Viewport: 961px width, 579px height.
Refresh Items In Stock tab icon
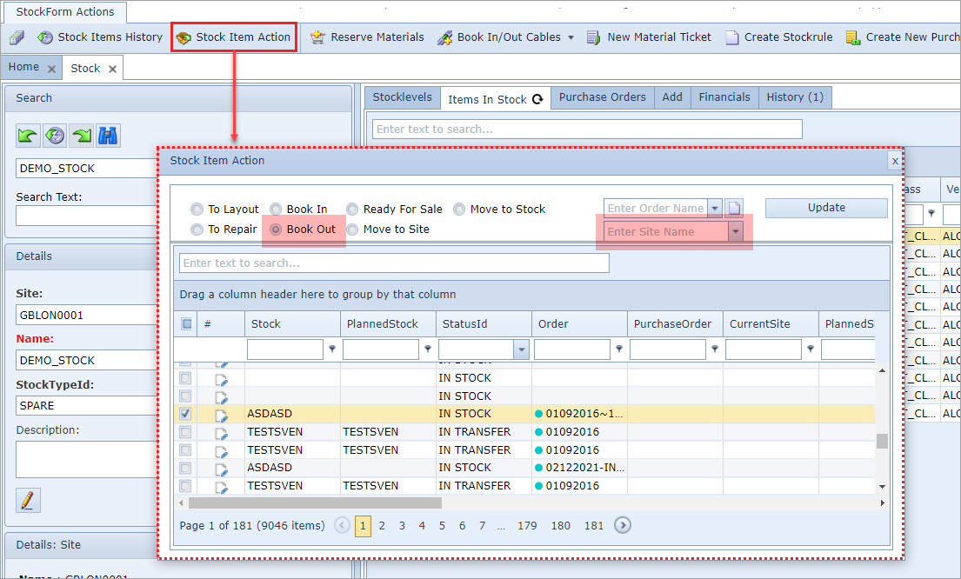click(537, 99)
